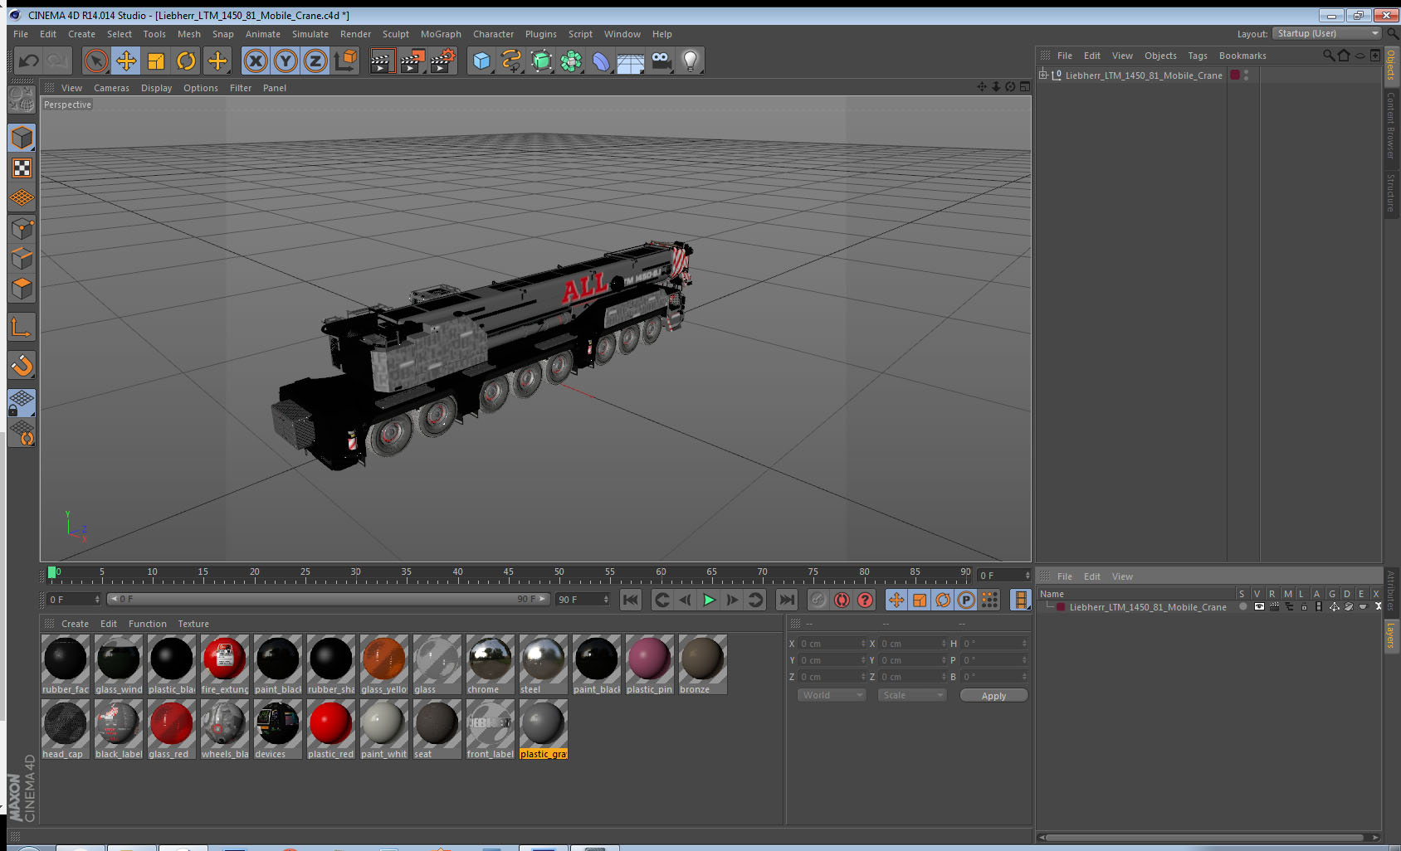Screen dimensions: 1401x851
Task: Open floor environment objects icon
Action: click(x=631, y=61)
